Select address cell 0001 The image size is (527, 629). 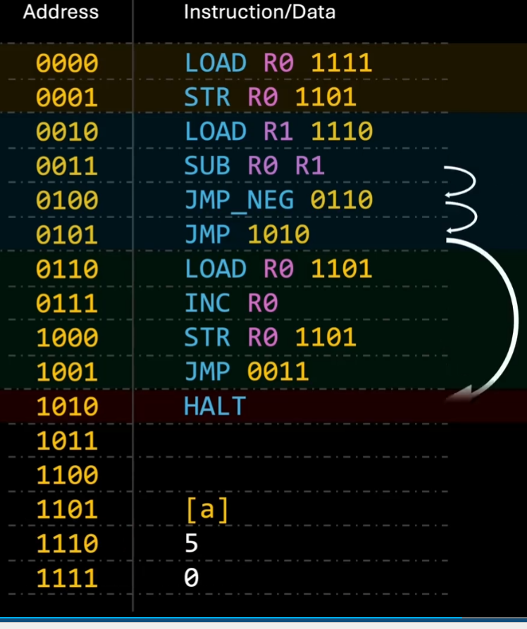pyautogui.click(x=67, y=98)
